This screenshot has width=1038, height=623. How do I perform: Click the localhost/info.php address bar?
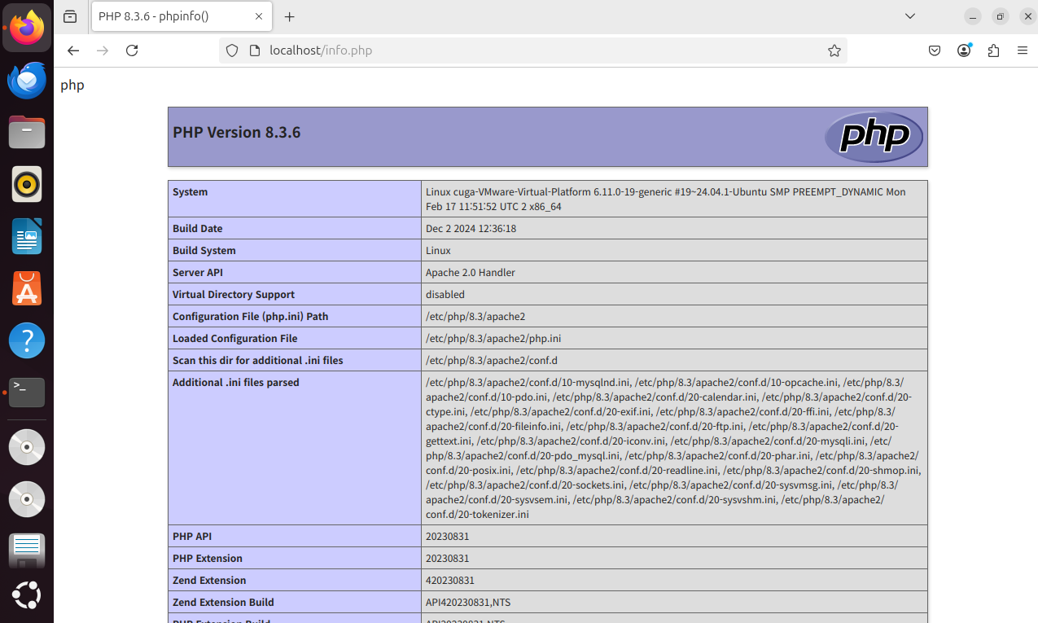pyautogui.click(x=533, y=50)
